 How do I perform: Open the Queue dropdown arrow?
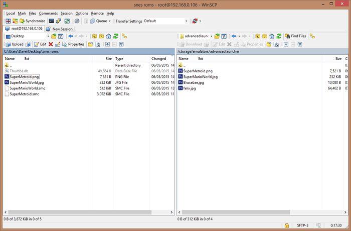tap(110, 21)
